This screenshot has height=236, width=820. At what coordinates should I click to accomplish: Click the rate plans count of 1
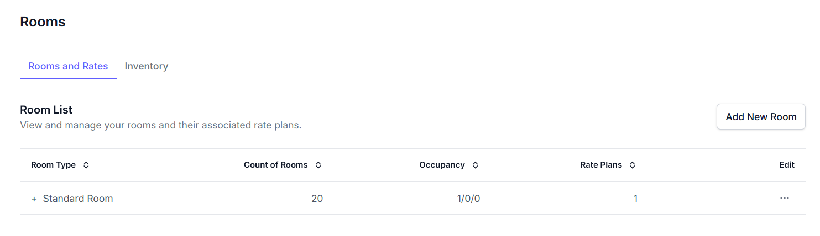[635, 199]
